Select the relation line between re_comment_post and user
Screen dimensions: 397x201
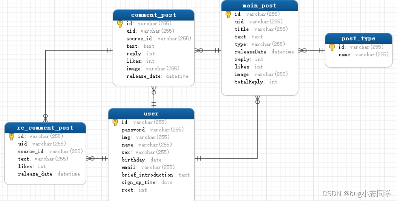point(97,159)
